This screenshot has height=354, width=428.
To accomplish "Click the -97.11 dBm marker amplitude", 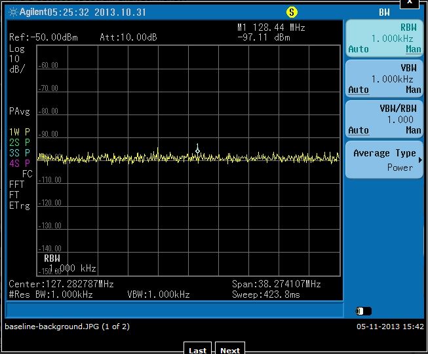I will click(263, 37).
